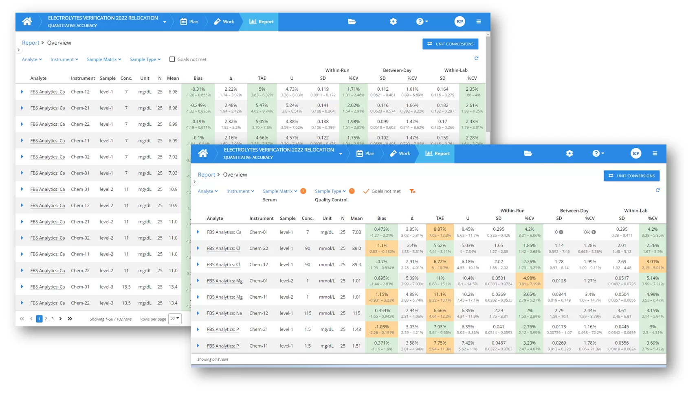This screenshot has height=398, width=697.
Task: Open hamburger menu in front window
Action: tap(655, 153)
